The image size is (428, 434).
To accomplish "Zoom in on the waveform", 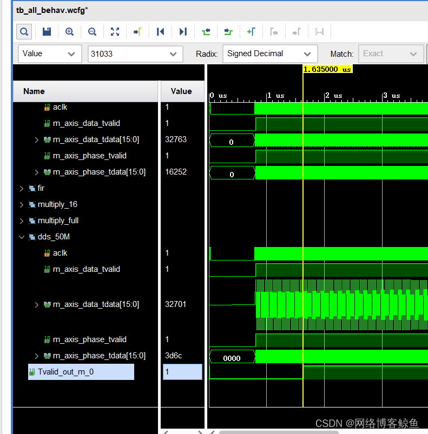I will pyautogui.click(x=69, y=32).
